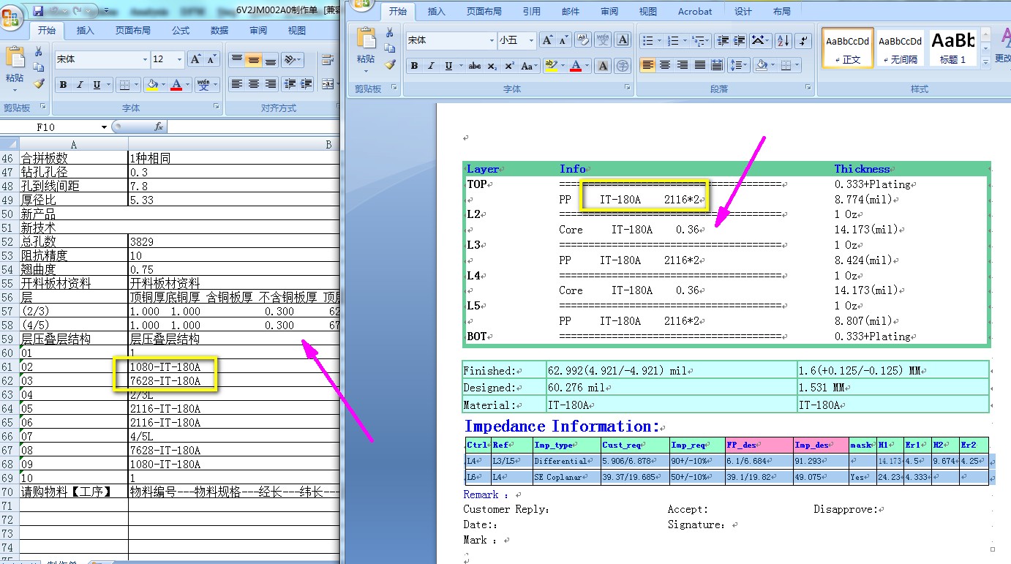
Task: Click Word sort A-Z icon
Action: (x=783, y=40)
